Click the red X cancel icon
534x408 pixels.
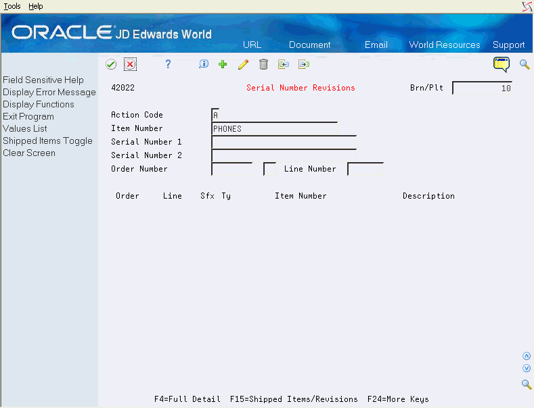[x=130, y=64]
